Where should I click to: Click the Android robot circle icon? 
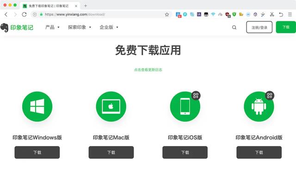click(x=259, y=106)
